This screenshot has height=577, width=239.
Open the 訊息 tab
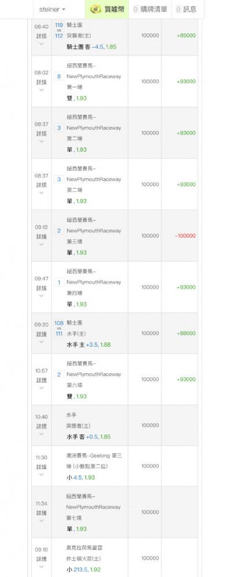(186, 9)
